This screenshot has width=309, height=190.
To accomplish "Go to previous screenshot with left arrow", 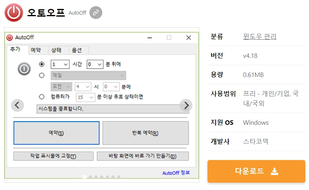I will click(17, 105).
